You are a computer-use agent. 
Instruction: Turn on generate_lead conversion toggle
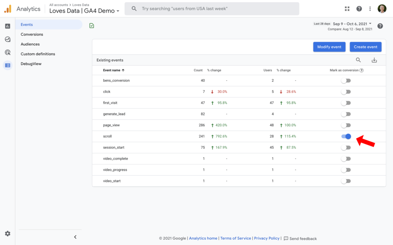click(x=346, y=114)
